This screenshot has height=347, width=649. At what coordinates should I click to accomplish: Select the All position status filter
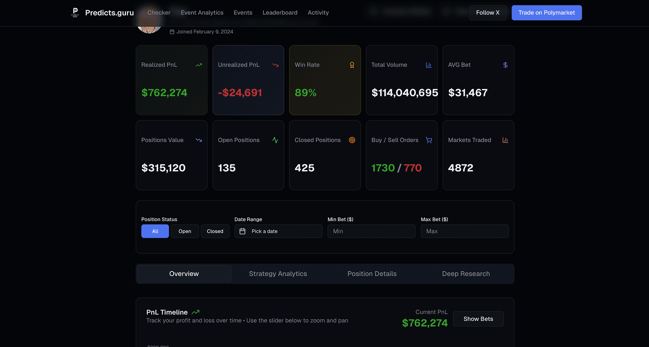click(x=155, y=231)
